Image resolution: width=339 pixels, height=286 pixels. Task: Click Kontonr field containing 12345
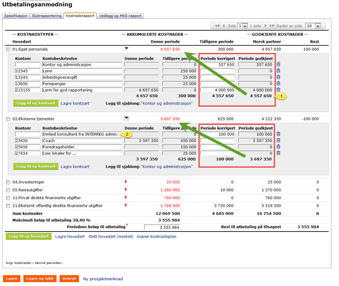pos(28,71)
